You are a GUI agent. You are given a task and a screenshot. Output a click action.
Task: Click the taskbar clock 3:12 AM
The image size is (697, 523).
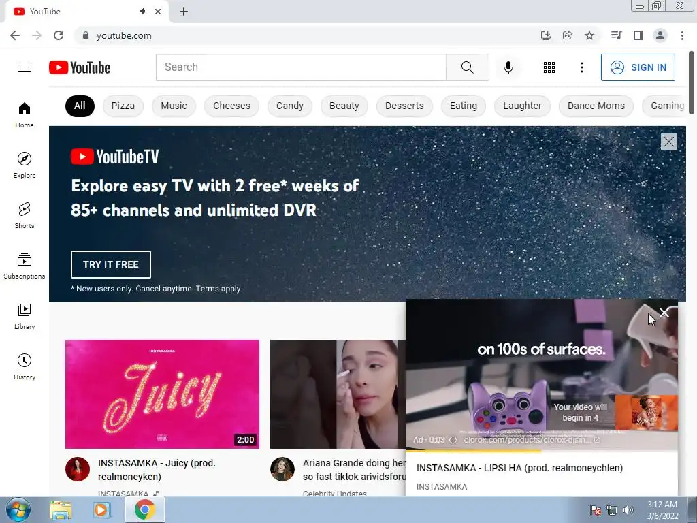click(662, 505)
